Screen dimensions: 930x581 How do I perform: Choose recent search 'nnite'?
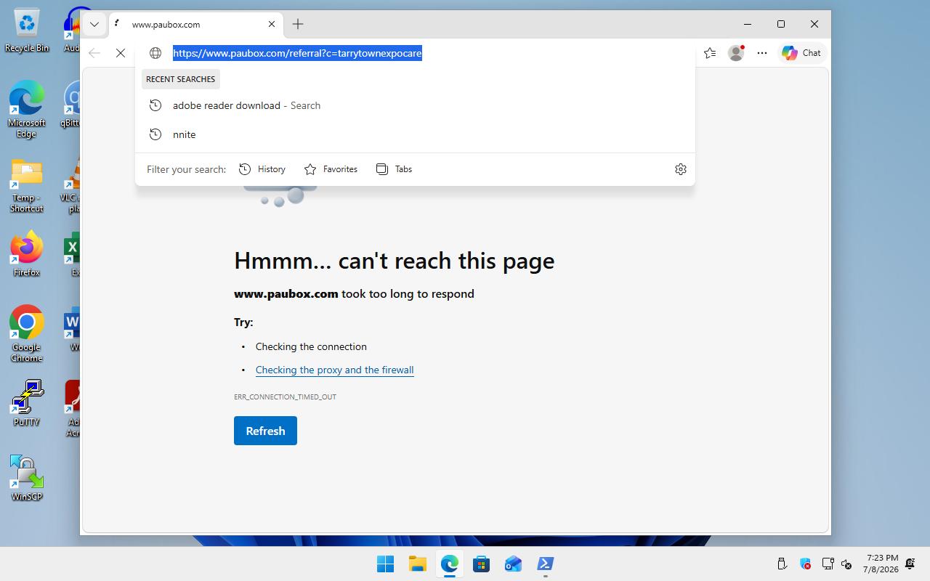point(415,134)
